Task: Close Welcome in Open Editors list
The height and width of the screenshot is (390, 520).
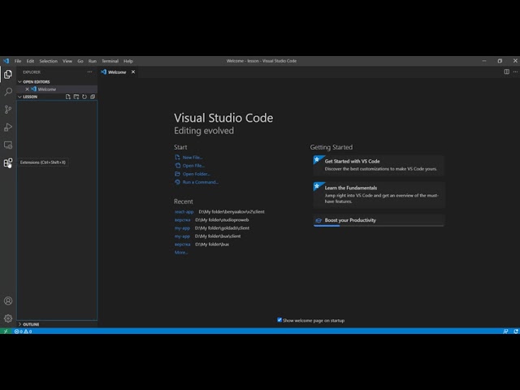Action: tap(27, 89)
